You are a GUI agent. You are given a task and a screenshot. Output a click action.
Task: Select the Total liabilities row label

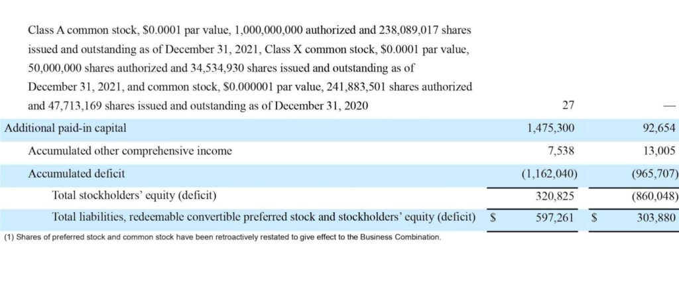click(264, 217)
